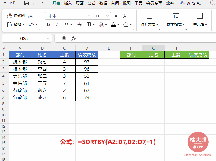216x161 pixels.
Task: Expand the fill color dropdown arrow
Action: pyautogui.click(x=106, y=24)
